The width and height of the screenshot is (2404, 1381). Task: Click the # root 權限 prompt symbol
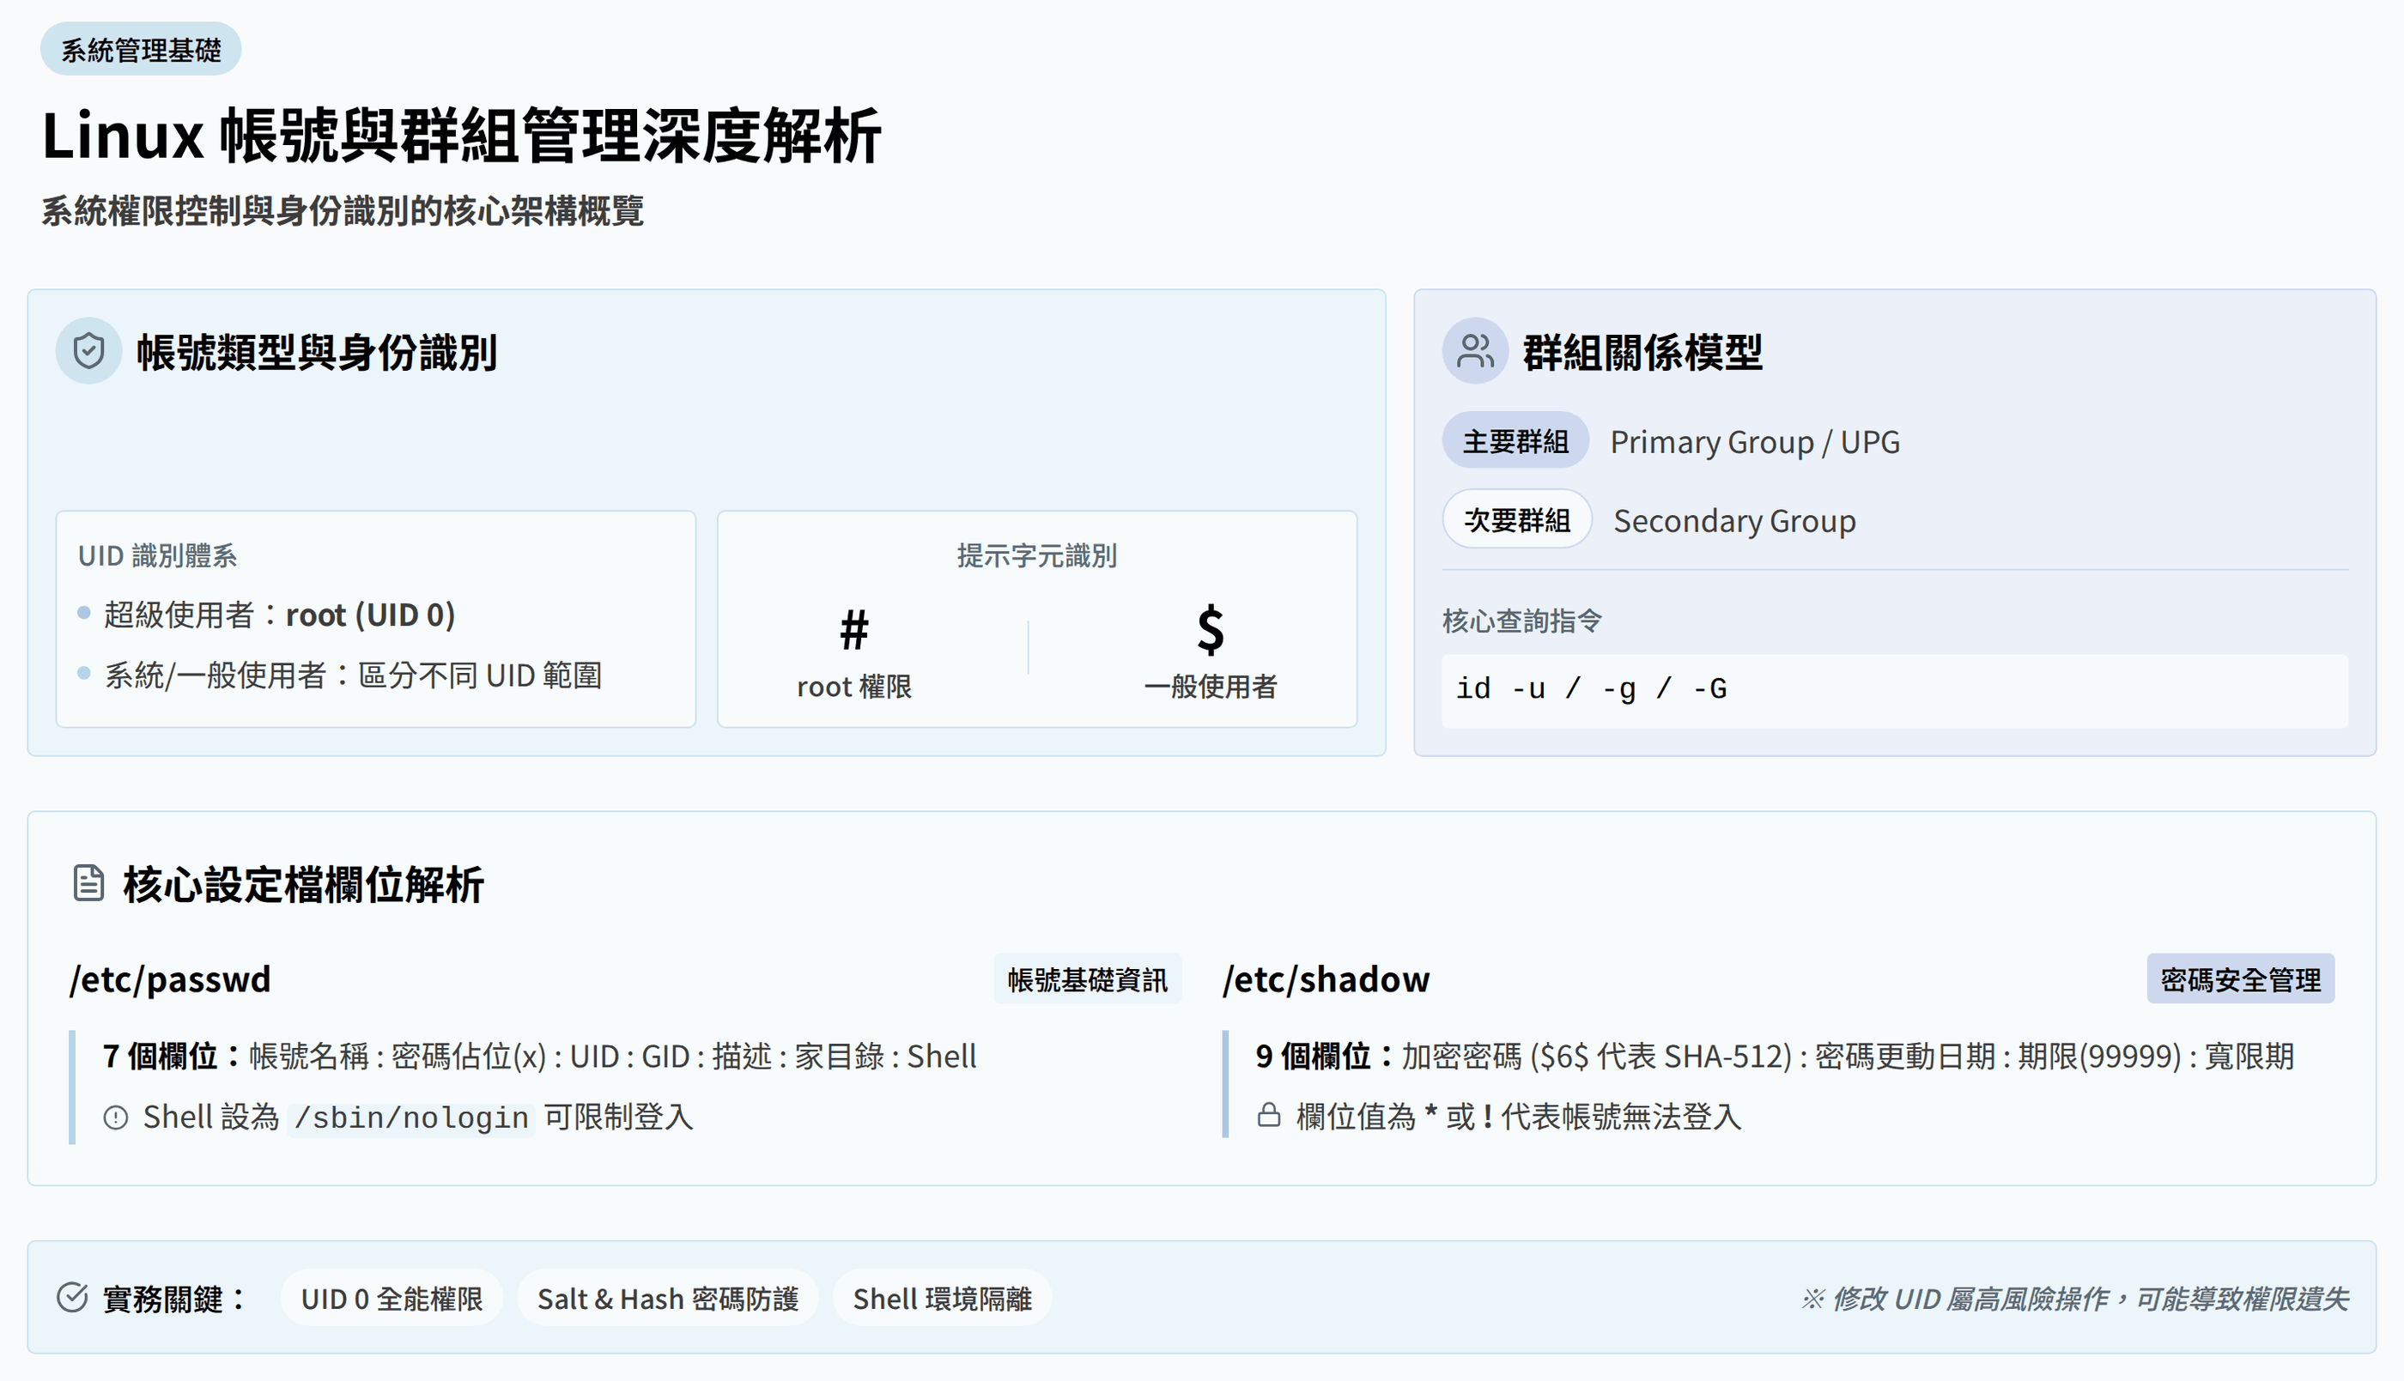coord(853,631)
